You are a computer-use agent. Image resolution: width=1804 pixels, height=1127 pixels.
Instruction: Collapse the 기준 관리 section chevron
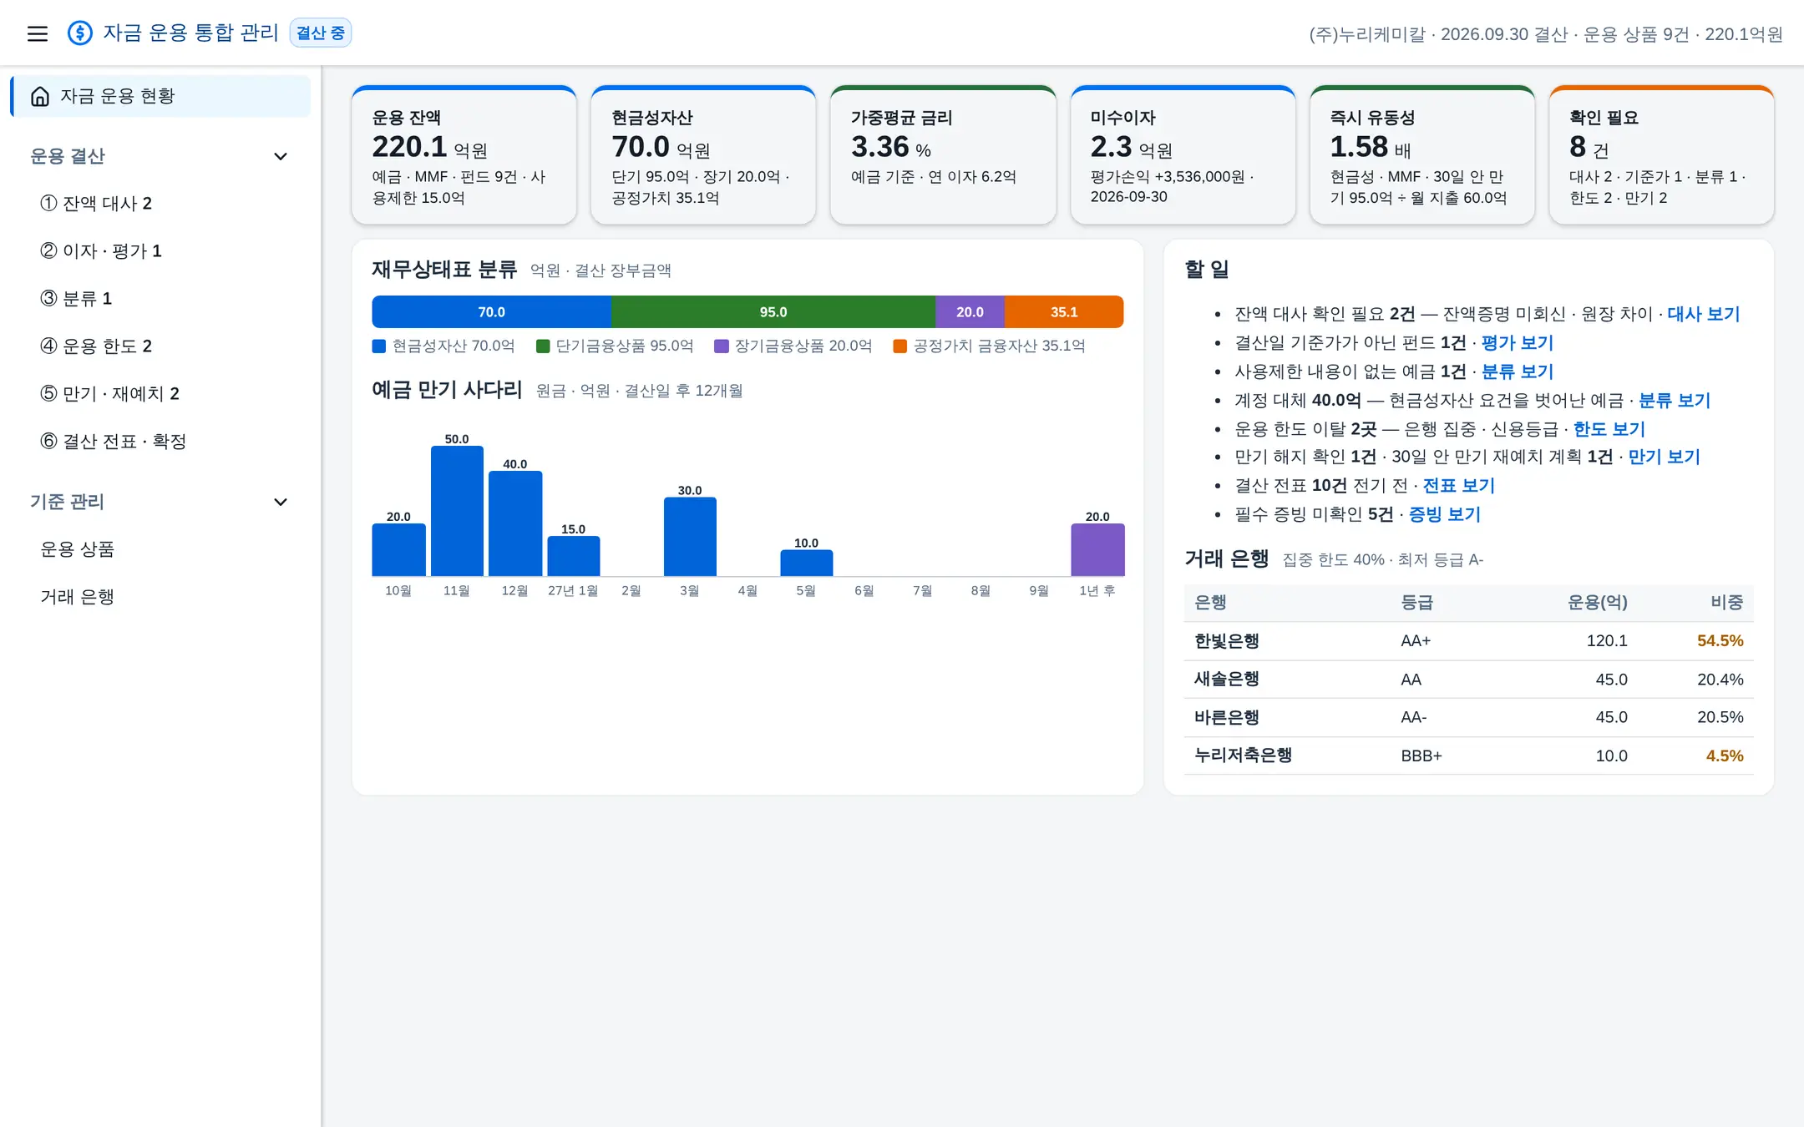281,503
